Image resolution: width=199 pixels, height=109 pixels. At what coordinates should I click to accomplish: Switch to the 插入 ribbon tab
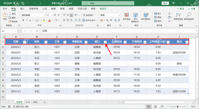22,9
